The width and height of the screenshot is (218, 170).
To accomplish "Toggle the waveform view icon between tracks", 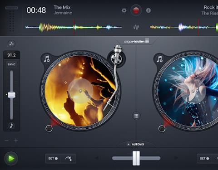I will [x=136, y=27].
